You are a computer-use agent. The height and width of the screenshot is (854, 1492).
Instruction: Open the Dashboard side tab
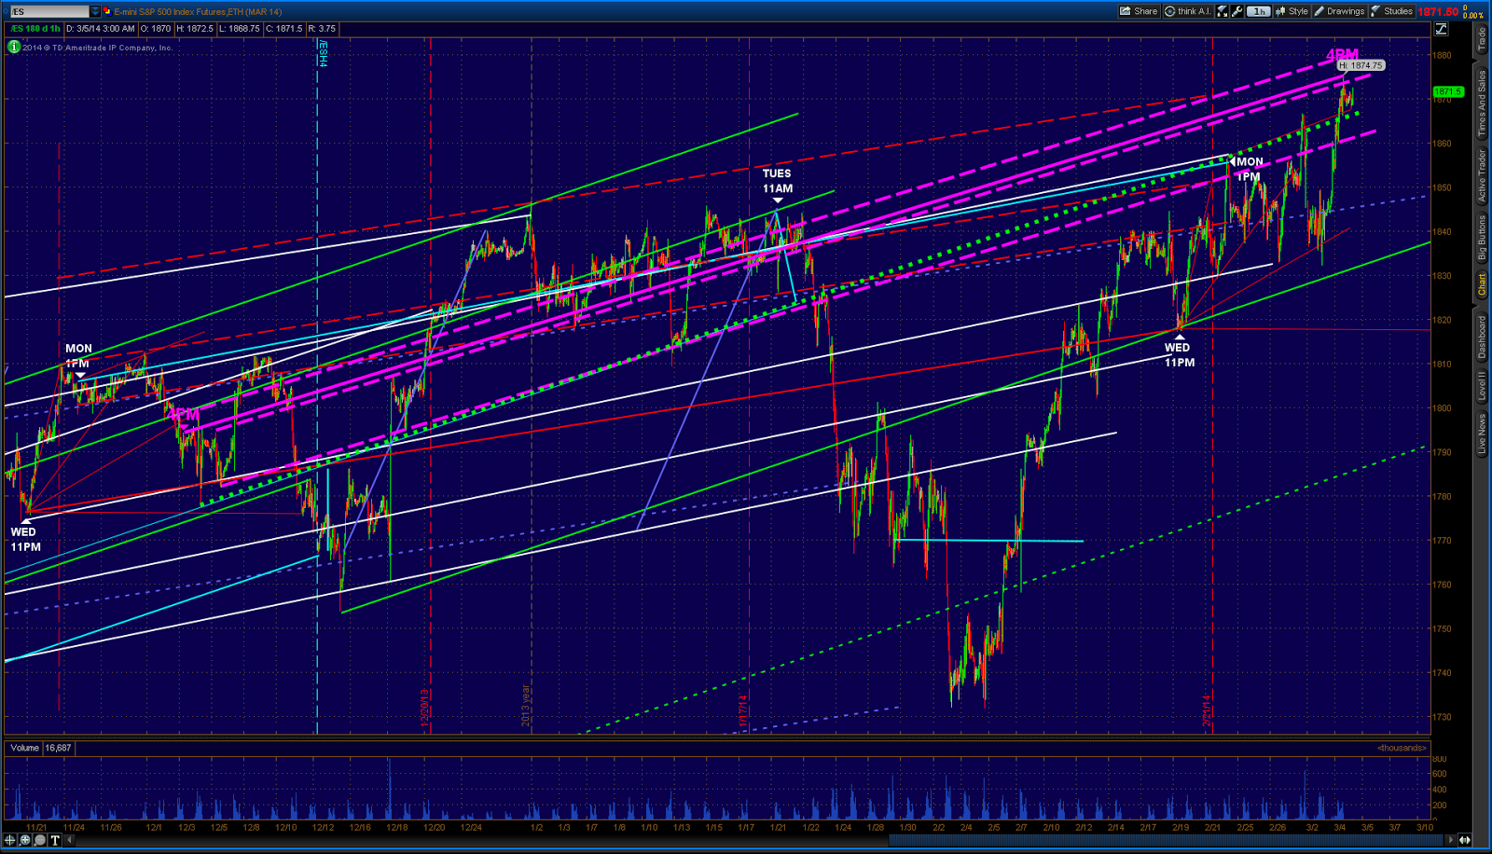click(x=1481, y=336)
